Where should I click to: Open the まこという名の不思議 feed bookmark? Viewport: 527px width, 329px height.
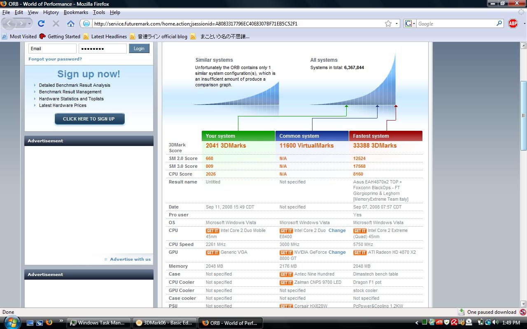220,36
